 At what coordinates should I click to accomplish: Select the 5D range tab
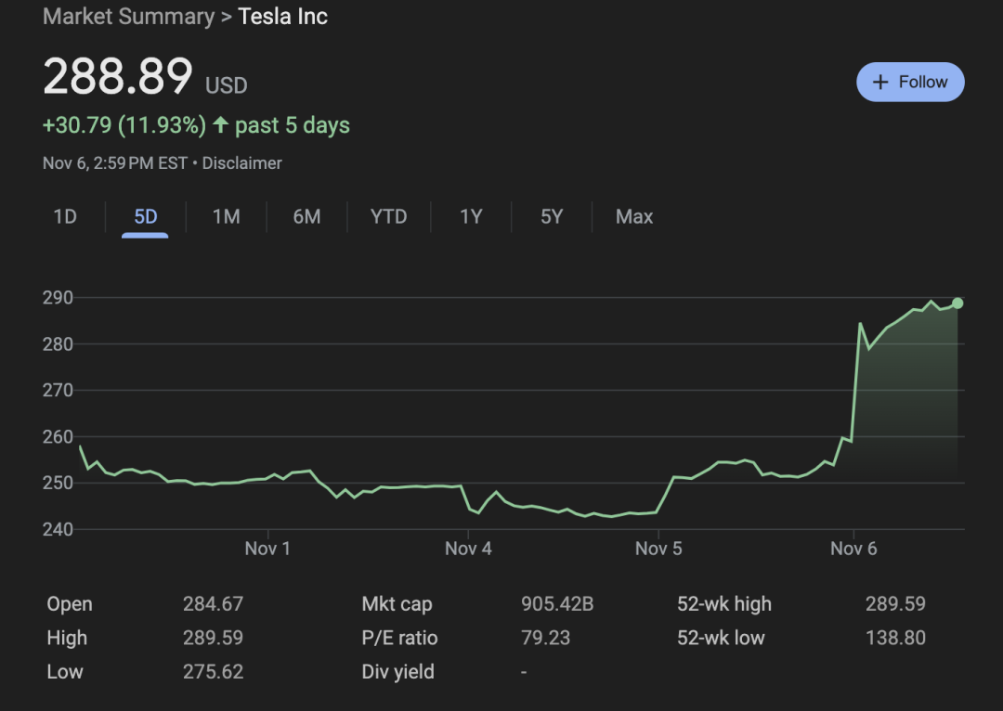coord(145,217)
